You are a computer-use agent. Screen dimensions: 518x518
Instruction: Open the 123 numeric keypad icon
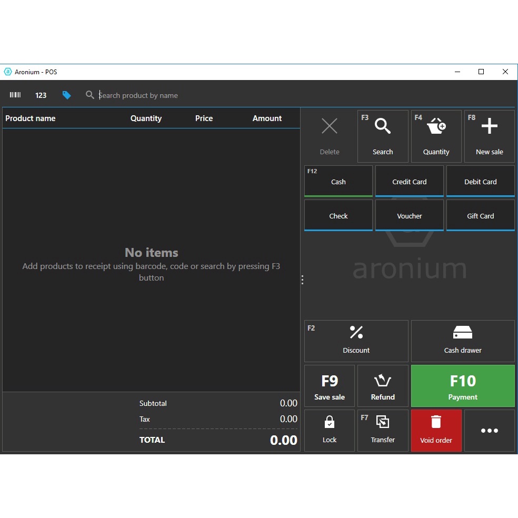coord(41,95)
